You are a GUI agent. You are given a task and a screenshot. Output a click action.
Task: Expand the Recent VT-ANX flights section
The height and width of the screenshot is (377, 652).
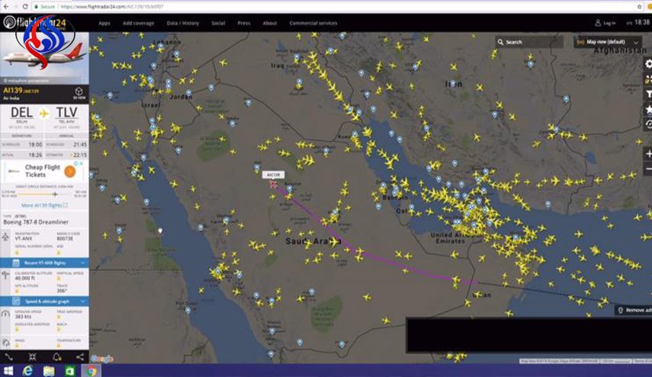(44, 263)
